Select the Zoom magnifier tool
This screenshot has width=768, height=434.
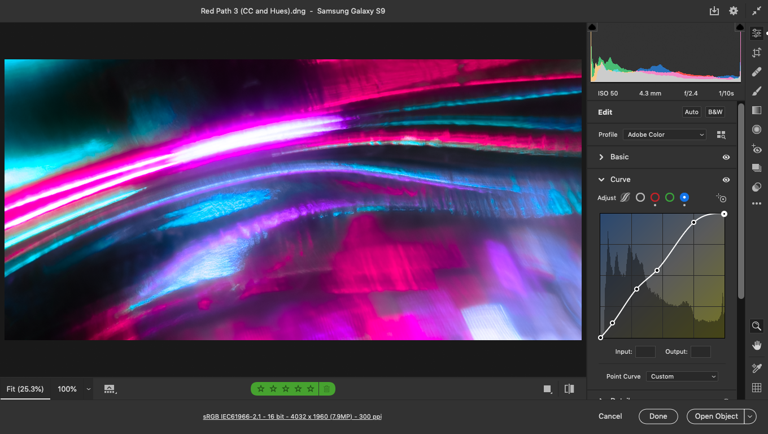pos(757,326)
